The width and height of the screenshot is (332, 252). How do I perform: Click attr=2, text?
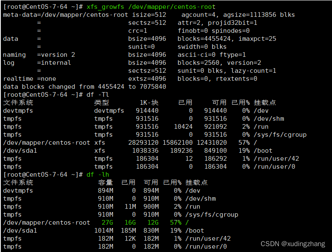pyautogui.click(x=191, y=23)
